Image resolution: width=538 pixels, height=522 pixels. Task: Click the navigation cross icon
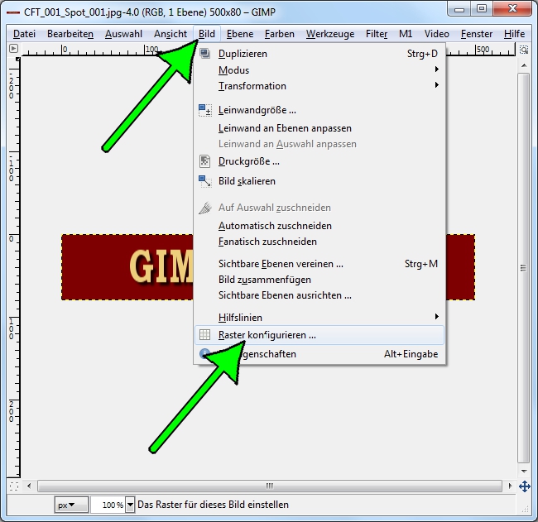(x=524, y=486)
